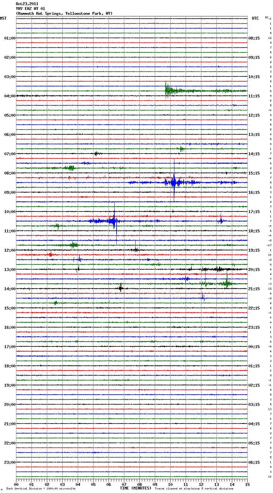Click the DC offset value 13
Viewport: 273px width, 493px height.
(x=270, y=409)
